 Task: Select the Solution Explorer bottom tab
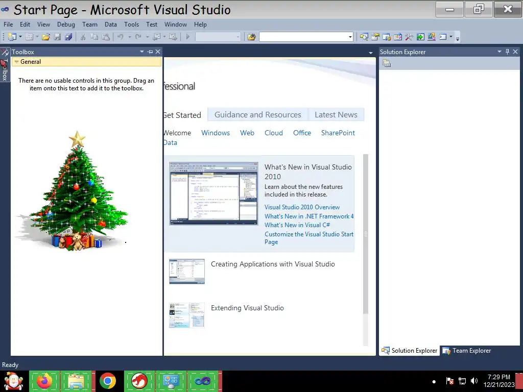pyautogui.click(x=410, y=351)
